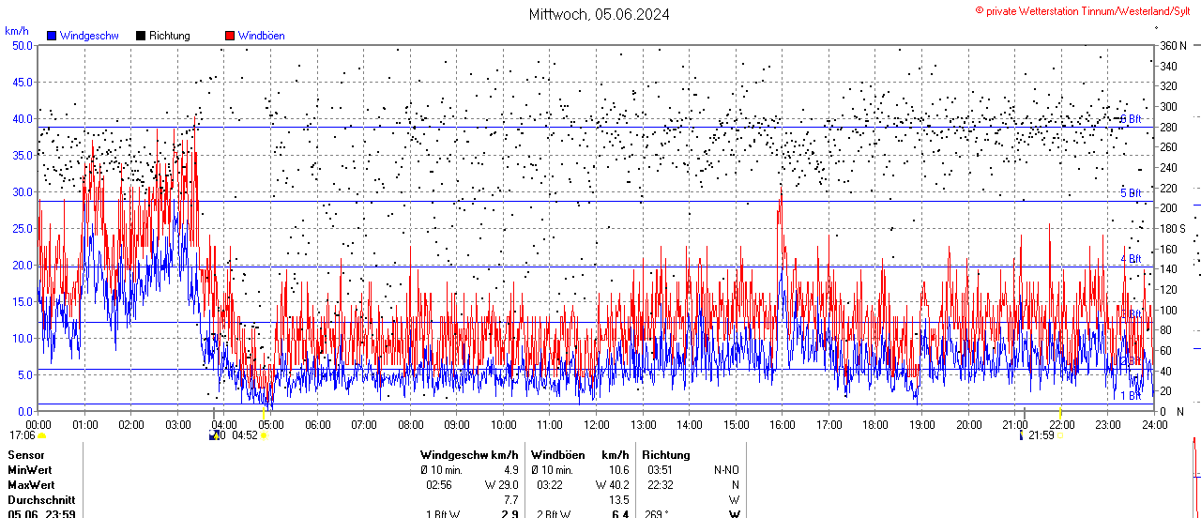Click the 10.0 value on the speed axis
1201x518 pixels.
pos(22,338)
